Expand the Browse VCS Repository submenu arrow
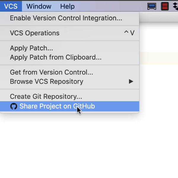Screen dimensions: 178x178 131,81
